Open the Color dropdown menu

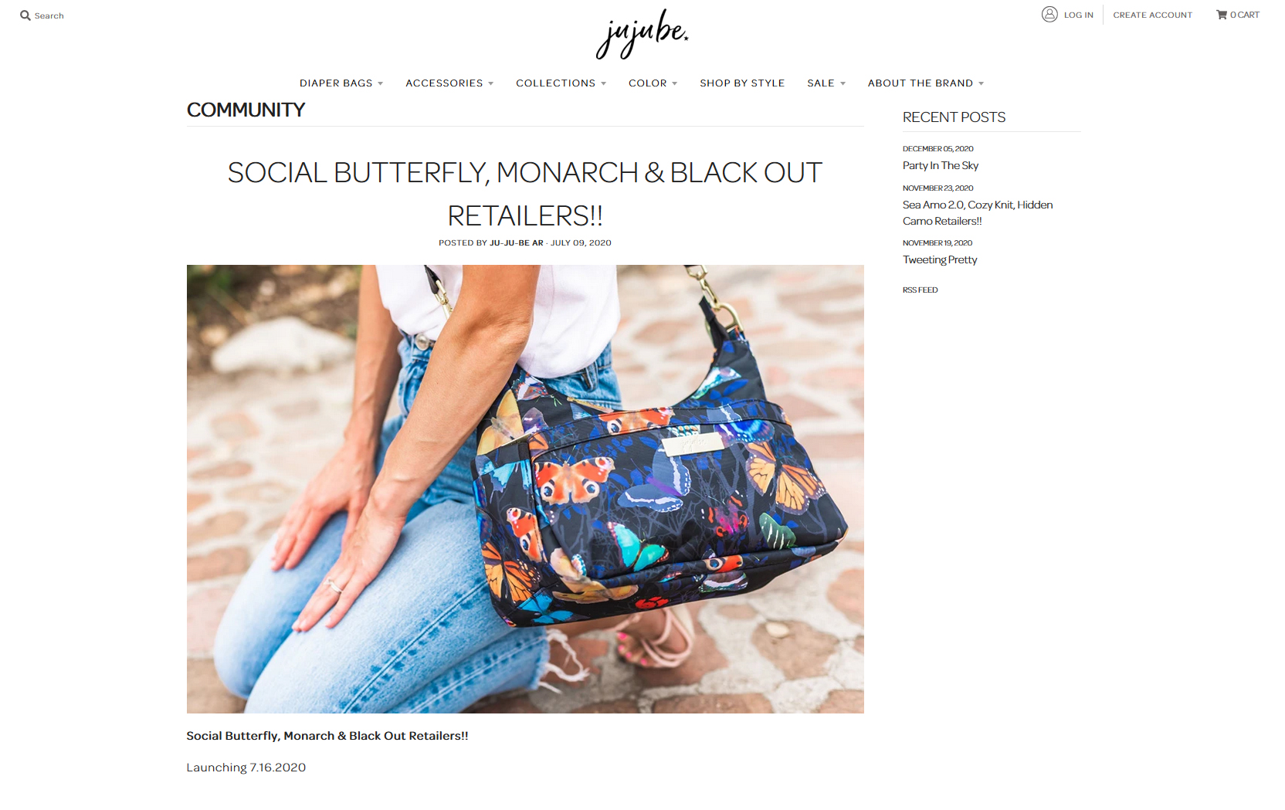click(653, 83)
